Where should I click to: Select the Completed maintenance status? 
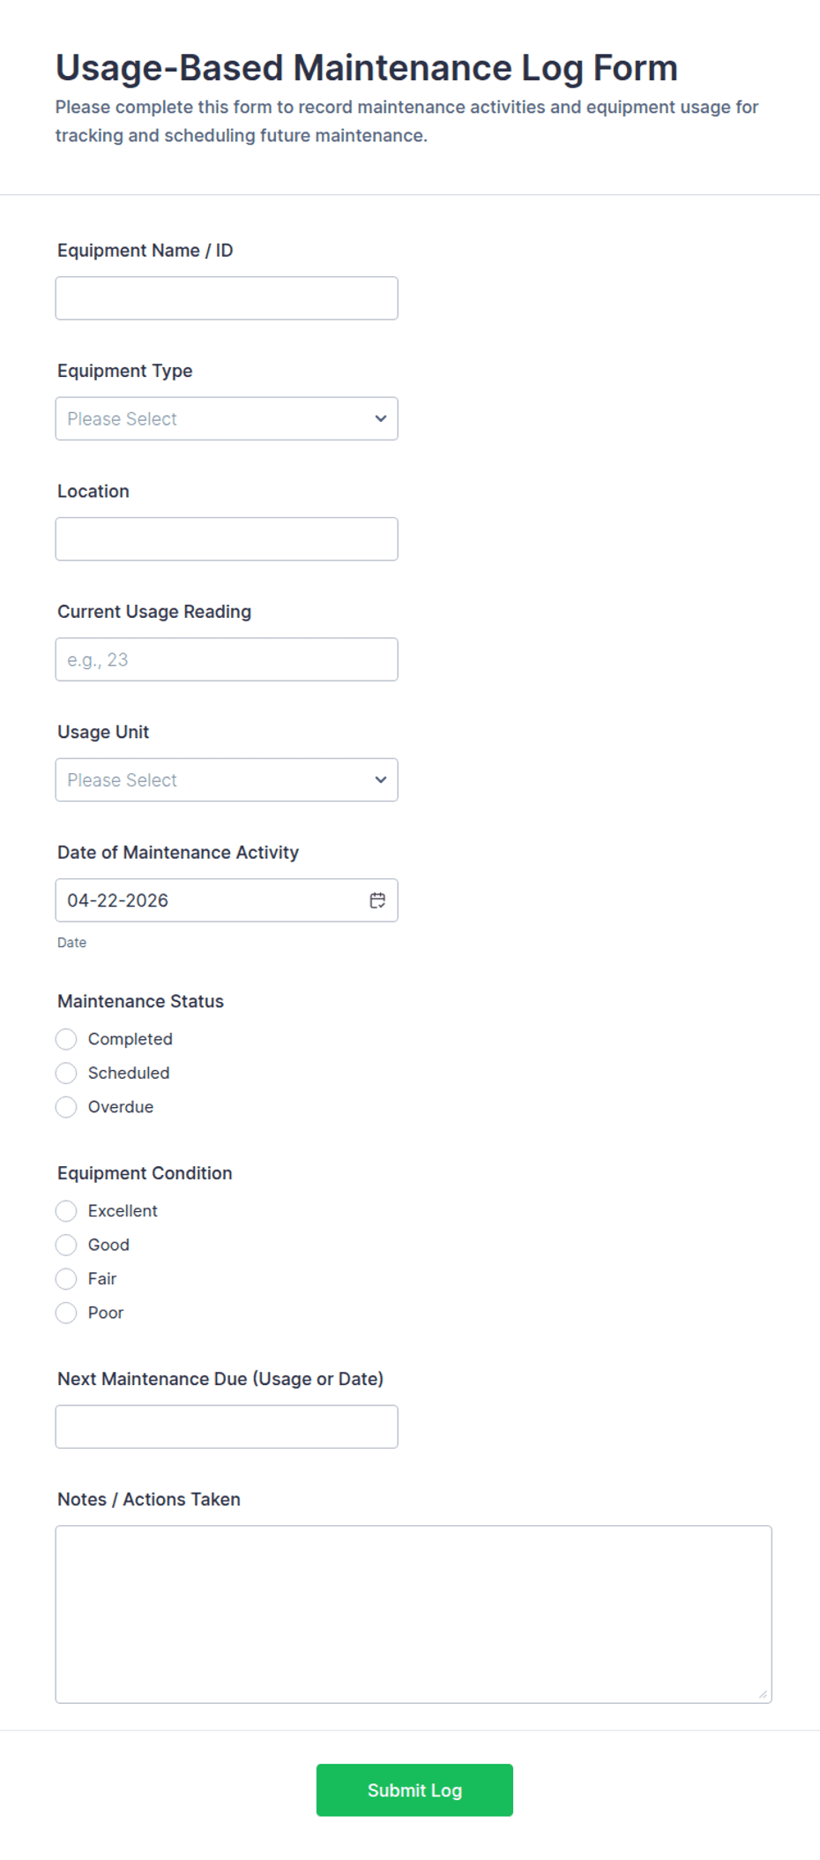(x=66, y=1039)
